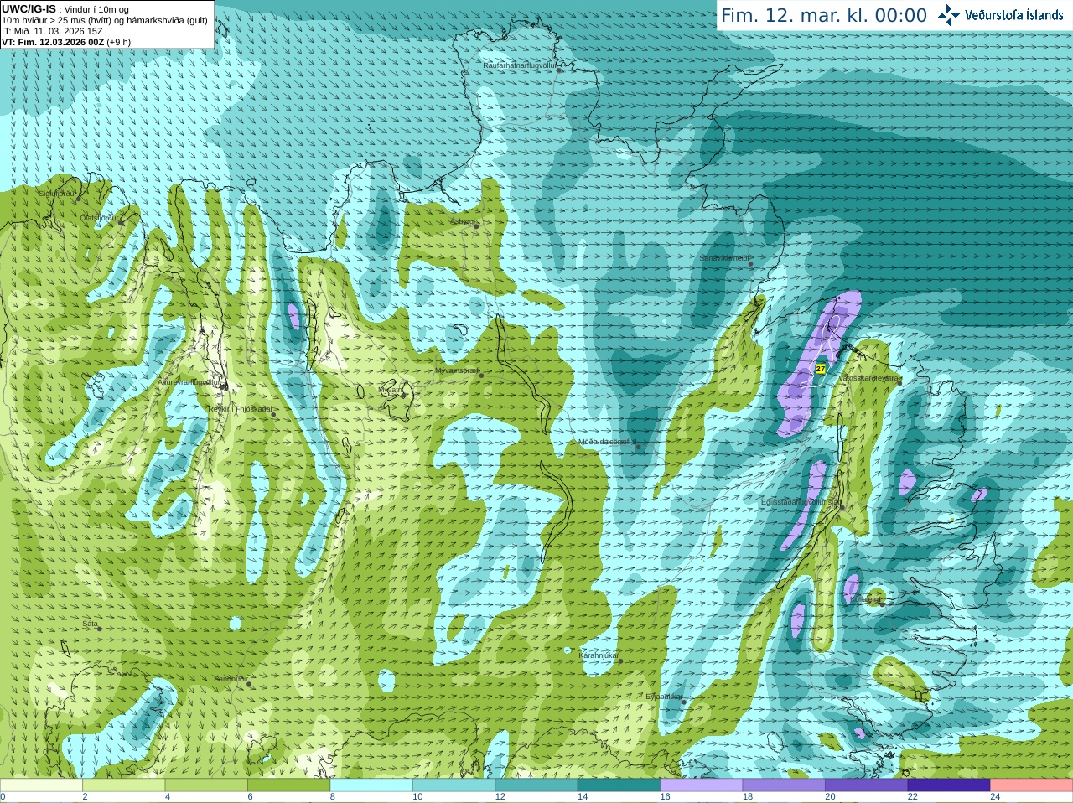Click the IT: Mið. 11. 03. 2026 15Z line
The width and height of the screenshot is (1073, 803).
pos(53,31)
